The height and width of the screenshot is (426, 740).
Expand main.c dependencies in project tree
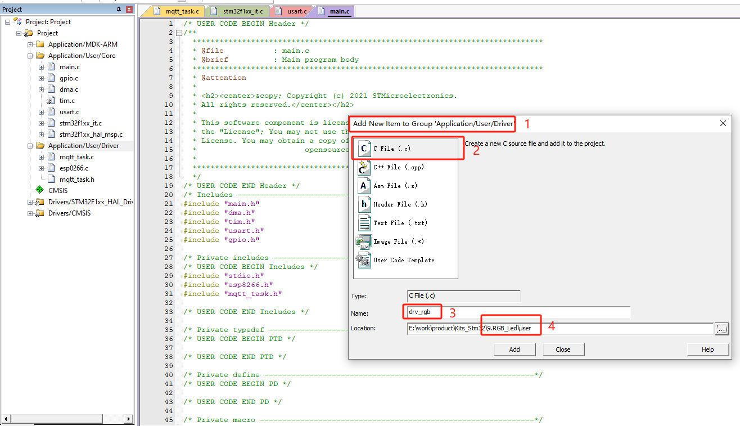[41, 67]
